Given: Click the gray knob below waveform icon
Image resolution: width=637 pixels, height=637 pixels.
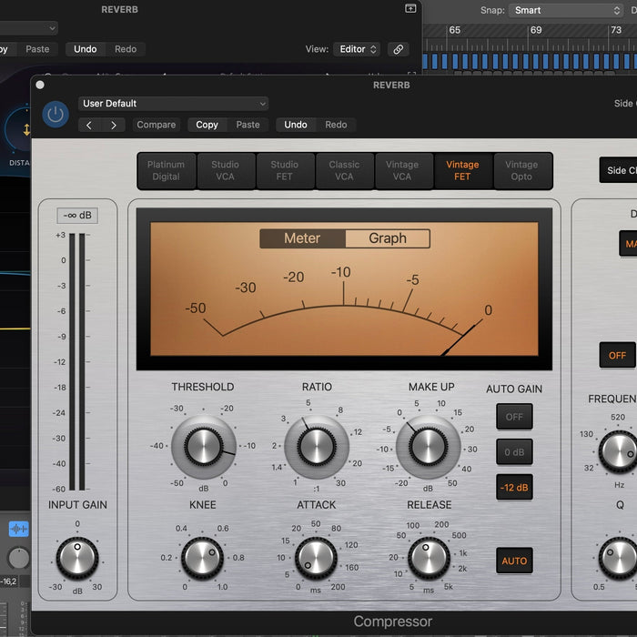Looking at the screenshot, I should coord(19,558).
